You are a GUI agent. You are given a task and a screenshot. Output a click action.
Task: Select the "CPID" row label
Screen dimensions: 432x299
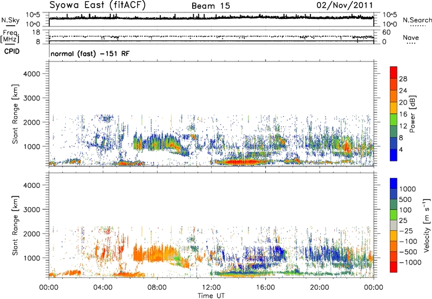click(x=12, y=51)
